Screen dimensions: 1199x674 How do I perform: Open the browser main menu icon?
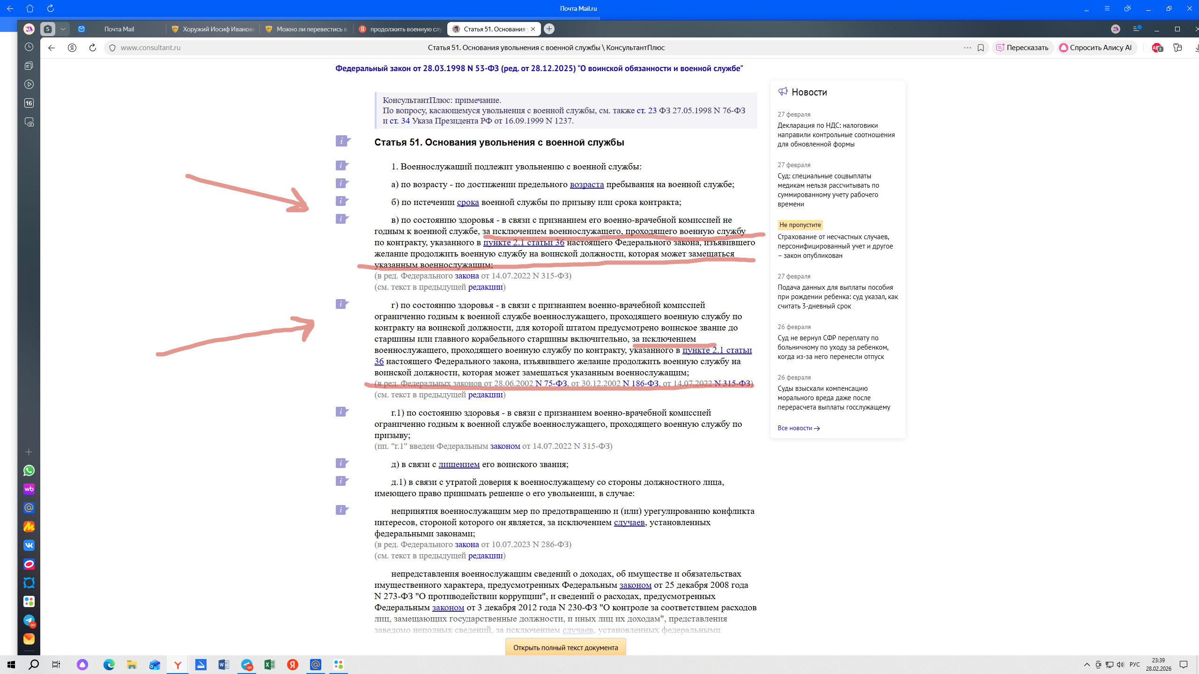coord(1136,29)
